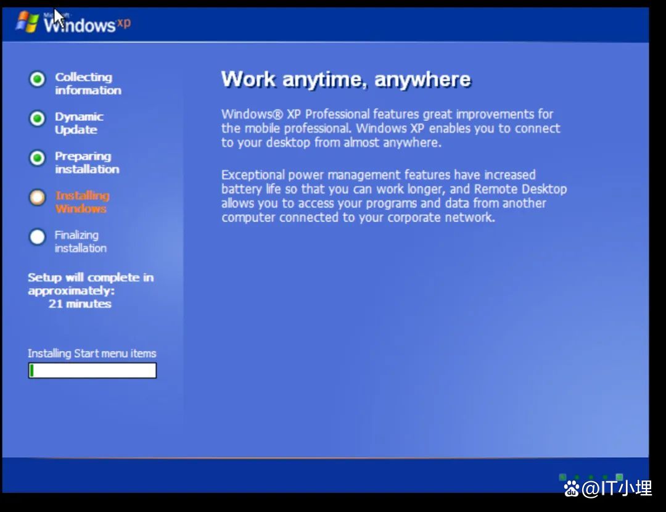Click the "Preparing installation" step label
This screenshot has width=666, height=512.
(x=87, y=163)
